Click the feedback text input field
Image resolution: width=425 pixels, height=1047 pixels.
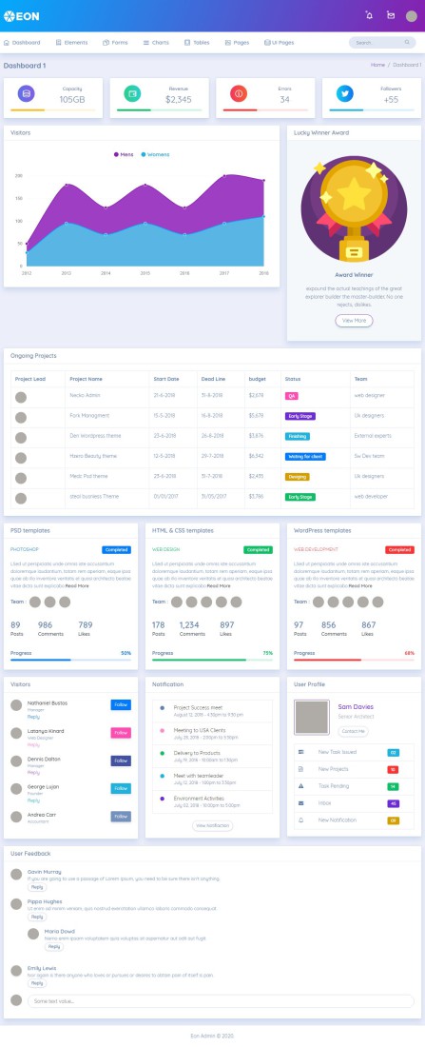[221, 1001]
